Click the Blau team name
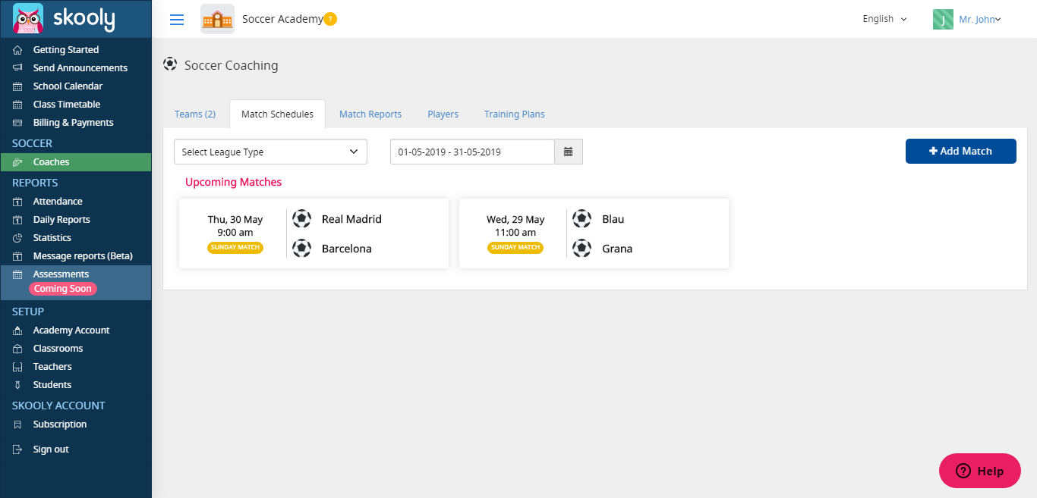The image size is (1037, 498). click(613, 219)
